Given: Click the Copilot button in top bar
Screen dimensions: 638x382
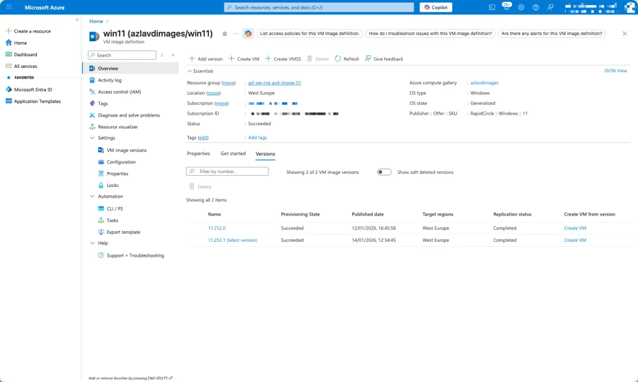Looking at the screenshot, I should click(x=436, y=7).
